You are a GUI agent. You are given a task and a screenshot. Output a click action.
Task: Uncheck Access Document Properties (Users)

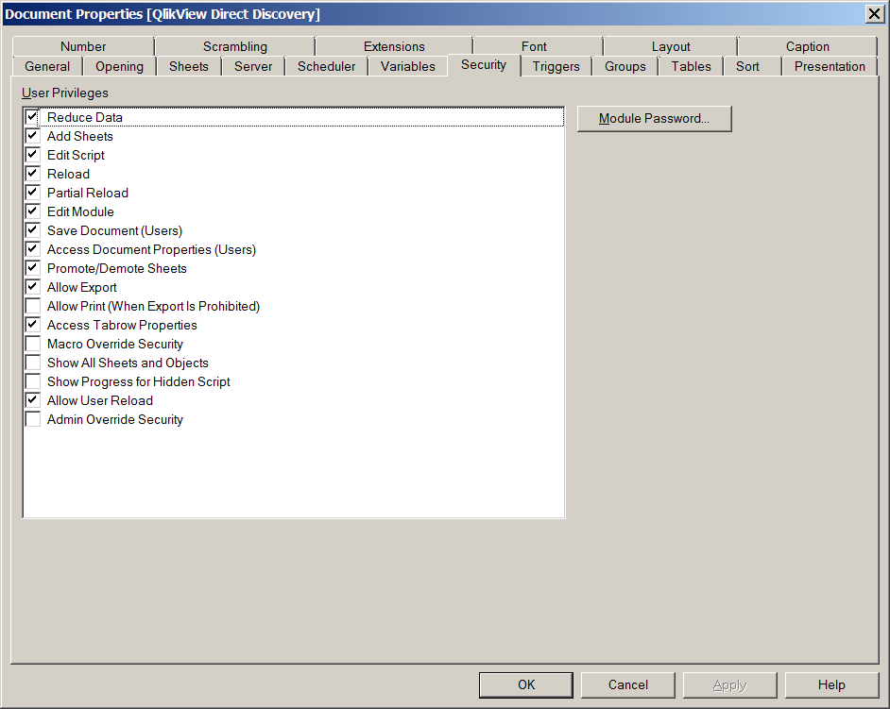[32, 249]
